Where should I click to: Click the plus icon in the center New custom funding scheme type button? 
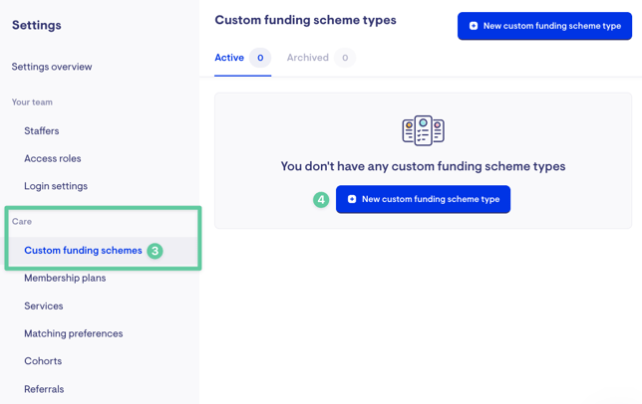(352, 199)
